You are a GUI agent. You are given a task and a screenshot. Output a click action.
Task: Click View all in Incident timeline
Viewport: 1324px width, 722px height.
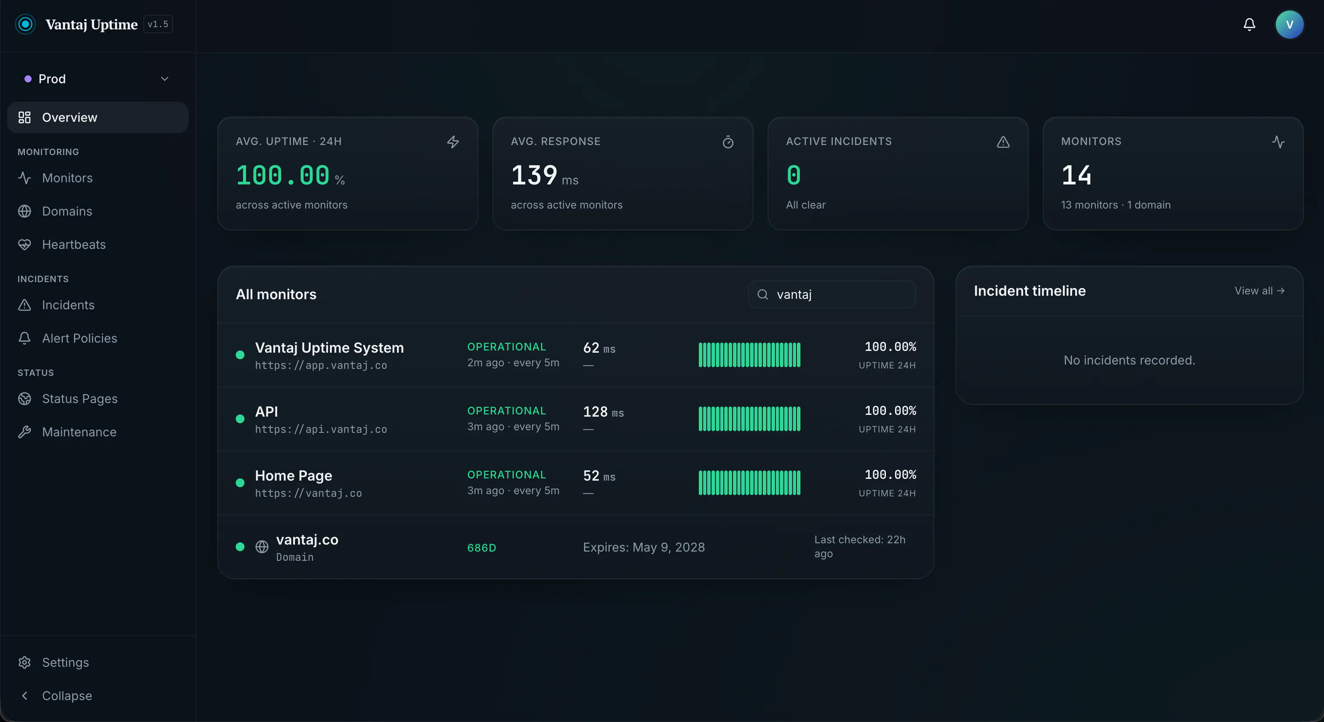[1259, 291]
